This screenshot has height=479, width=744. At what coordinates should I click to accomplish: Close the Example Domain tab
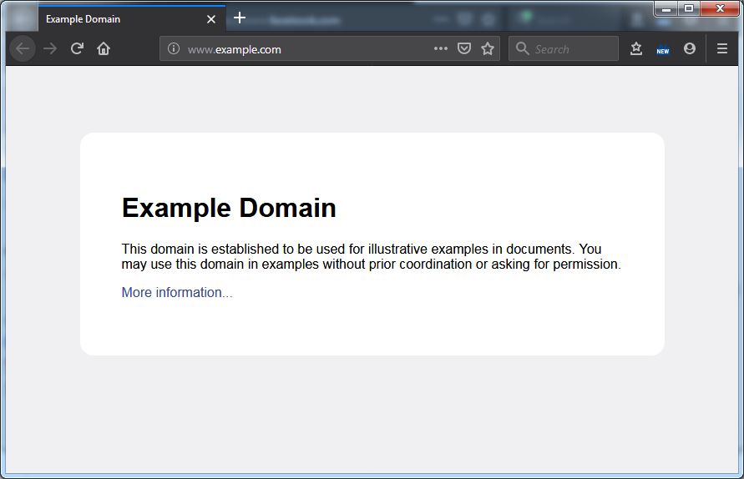(211, 18)
